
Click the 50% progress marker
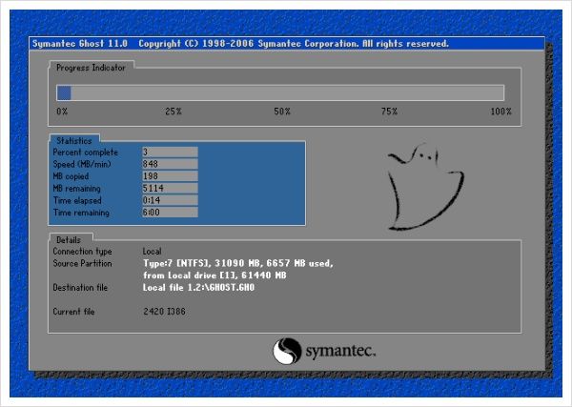[x=282, y=112]
